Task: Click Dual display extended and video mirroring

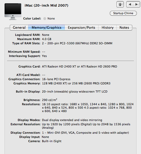Action: pyautogui.click(x=72, y=120)
